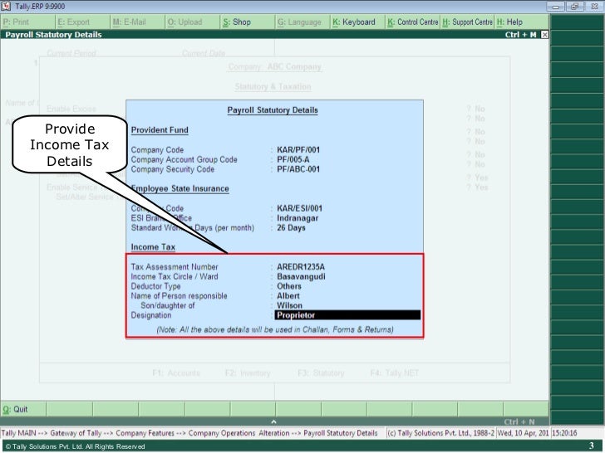
Task: Minimize the Tally.ERP 9 window
Action: [556, 7]
